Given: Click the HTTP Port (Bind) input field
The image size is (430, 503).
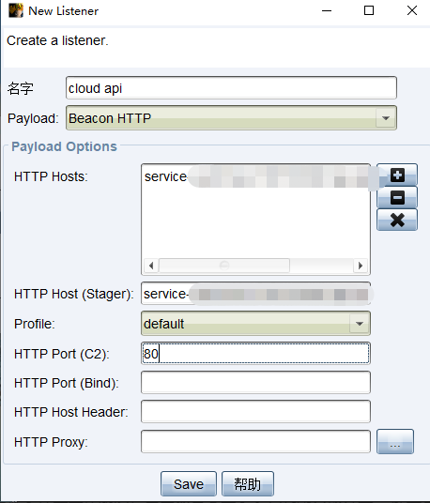Looking at the screenshot, I should tap(255, 382).
